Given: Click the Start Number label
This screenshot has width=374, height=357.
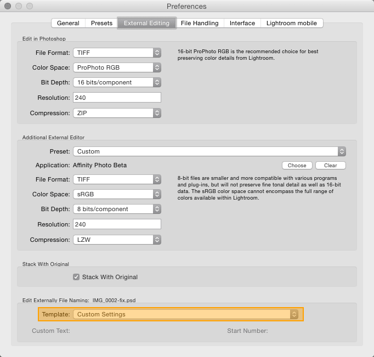Looking at the screenshot, I should 247,331.
